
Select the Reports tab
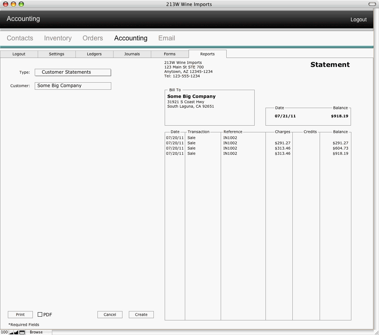207,54
